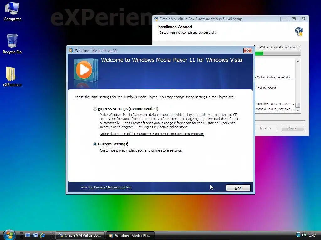
Task: Open the Recycle Bin icon
Action: pyautogui.click(x=12, y=44)
